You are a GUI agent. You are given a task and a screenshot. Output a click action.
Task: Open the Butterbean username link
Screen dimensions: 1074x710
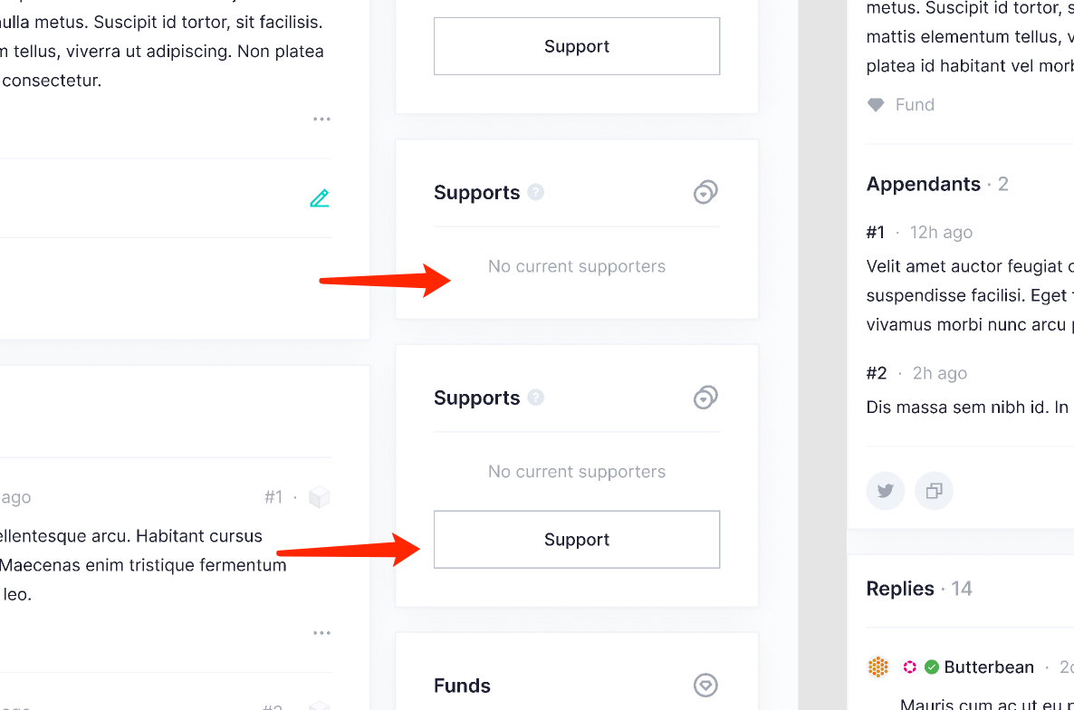[987, 667]
